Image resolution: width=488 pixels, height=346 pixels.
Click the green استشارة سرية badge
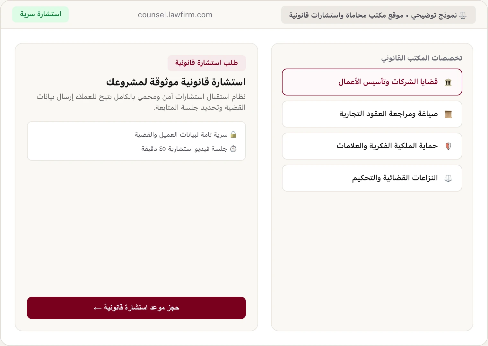[x=40, y=14]
